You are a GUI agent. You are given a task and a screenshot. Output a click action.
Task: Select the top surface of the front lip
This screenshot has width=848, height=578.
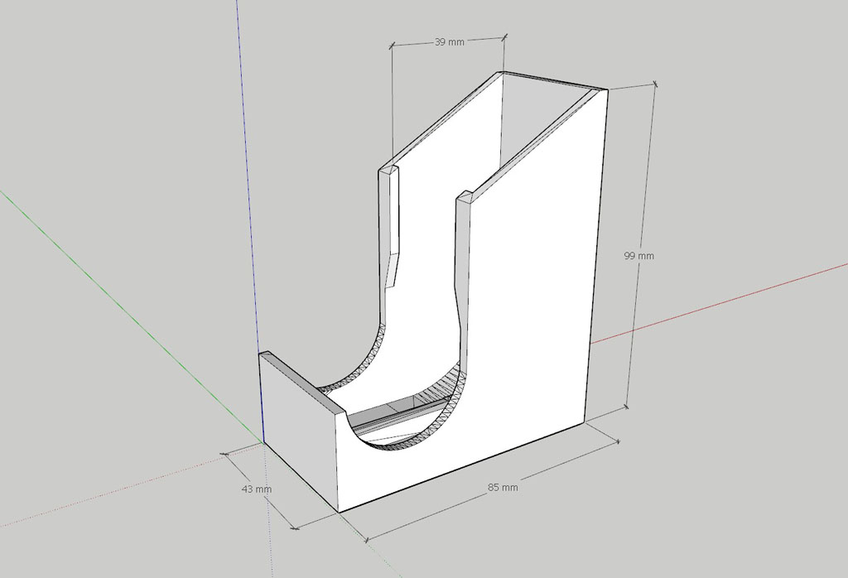[302, 382]
